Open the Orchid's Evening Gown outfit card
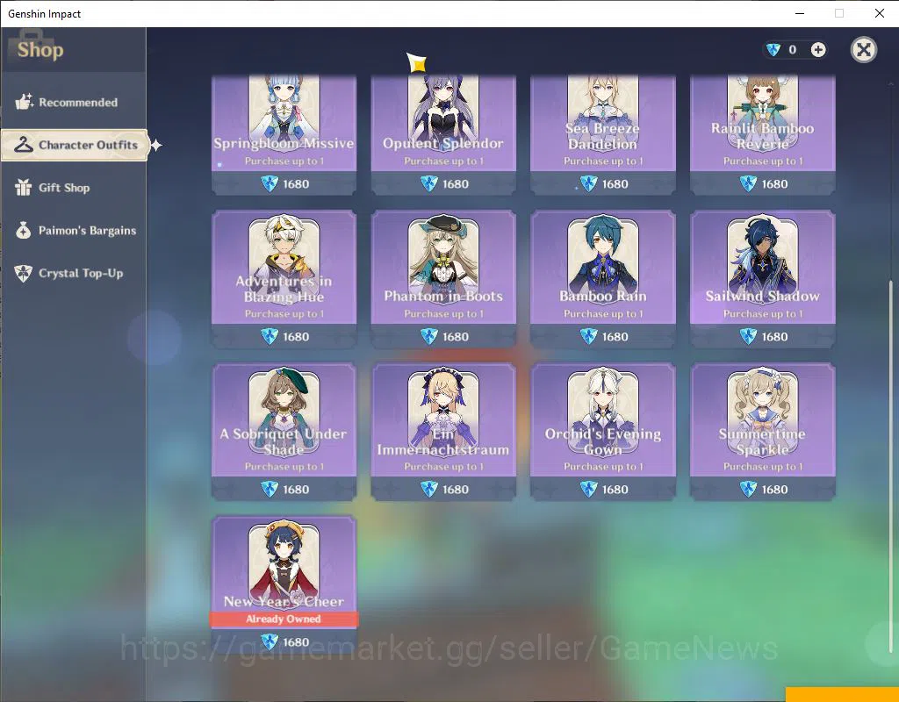 coord(603,432)
